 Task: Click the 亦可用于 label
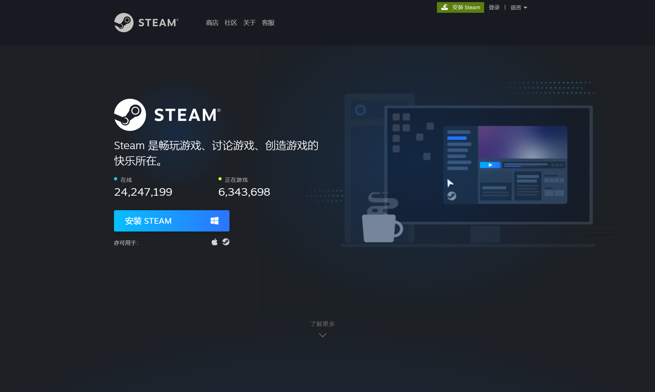click(126, 243)
